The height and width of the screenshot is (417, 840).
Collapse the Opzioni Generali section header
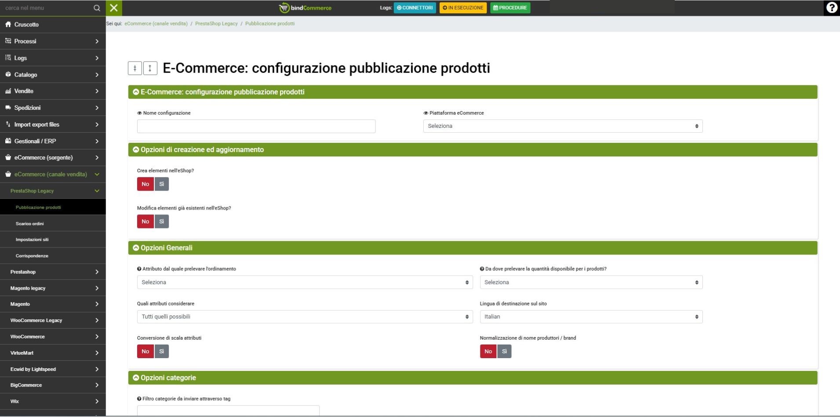[x=166, y=248]
